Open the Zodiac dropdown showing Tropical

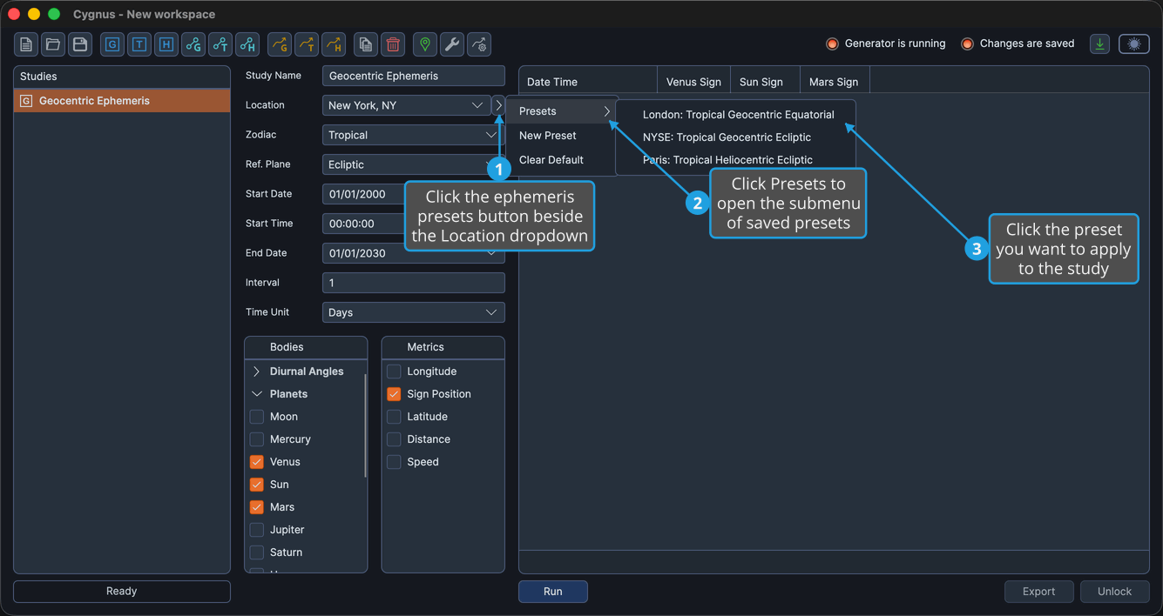coord(414,135)
